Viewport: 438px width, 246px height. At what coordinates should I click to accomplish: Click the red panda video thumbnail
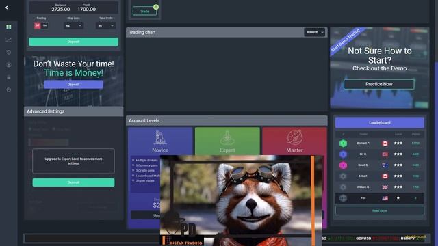tap(241, 200)
